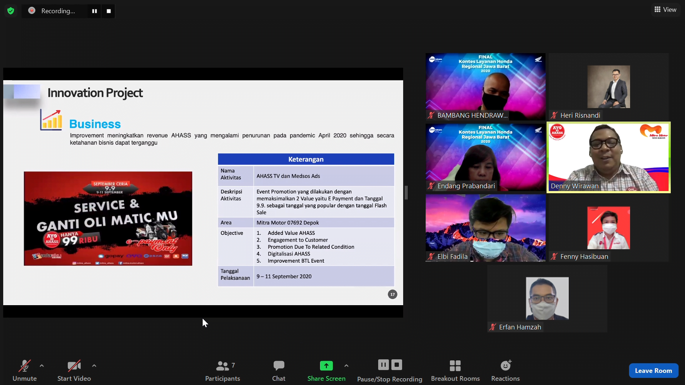Click the 'Area' row label in table

click(226, 222)
